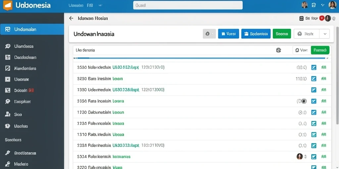Image resolution: width=339 pixels, height=169 pixels.
Task: Click the orange Udbonesia logo icon
Action: coord(8,5)
